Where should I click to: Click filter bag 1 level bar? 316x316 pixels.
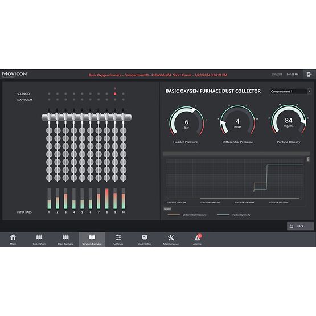49,199
